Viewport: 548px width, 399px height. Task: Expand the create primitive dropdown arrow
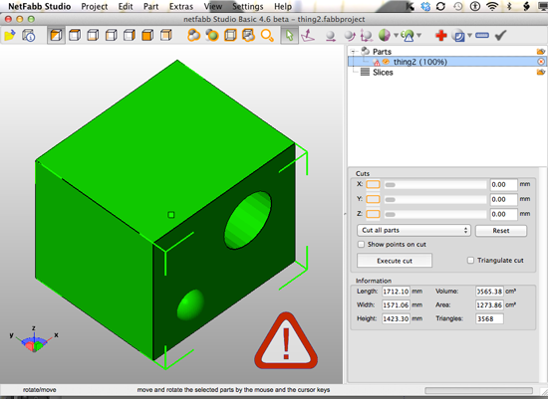click(x=469, y=35)
